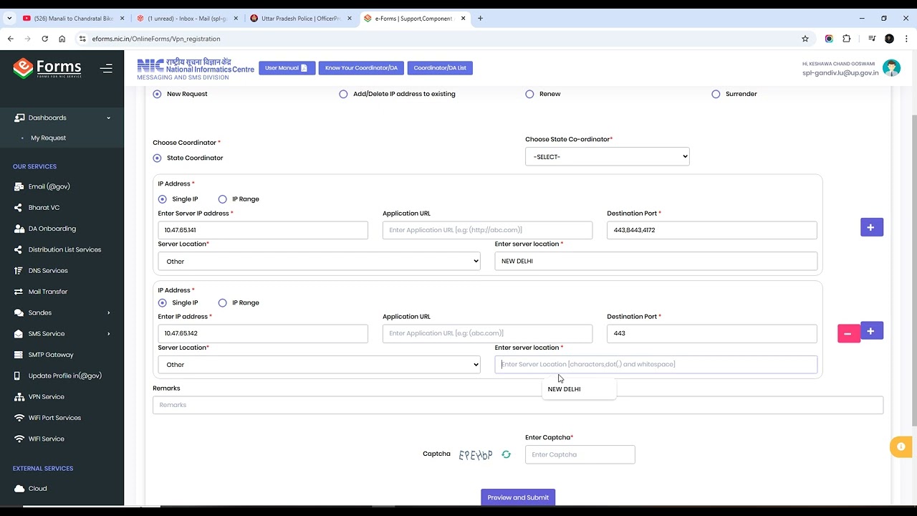
Task: Select the New Request option
Action: (x=157, y=94)
